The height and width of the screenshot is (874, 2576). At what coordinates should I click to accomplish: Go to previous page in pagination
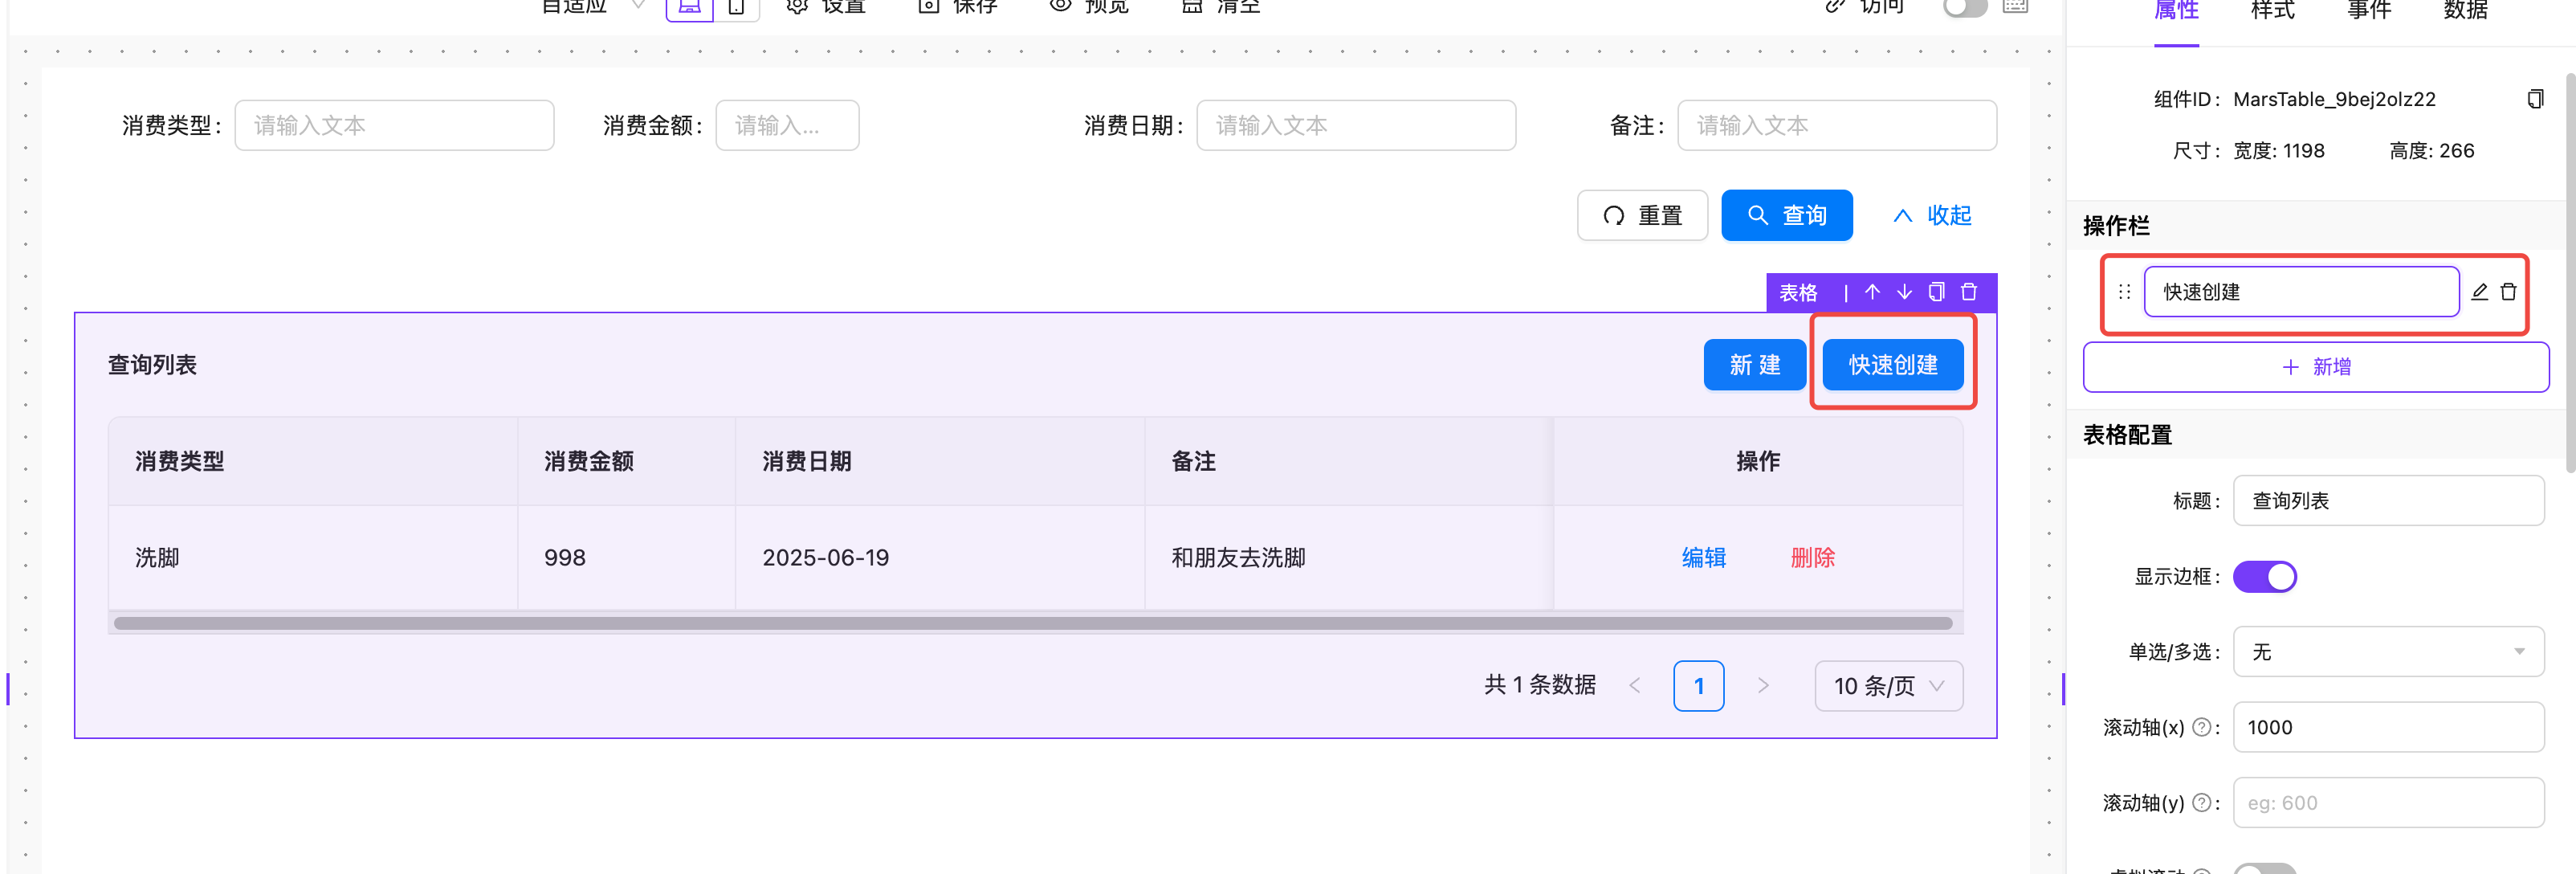[1635, 686]
